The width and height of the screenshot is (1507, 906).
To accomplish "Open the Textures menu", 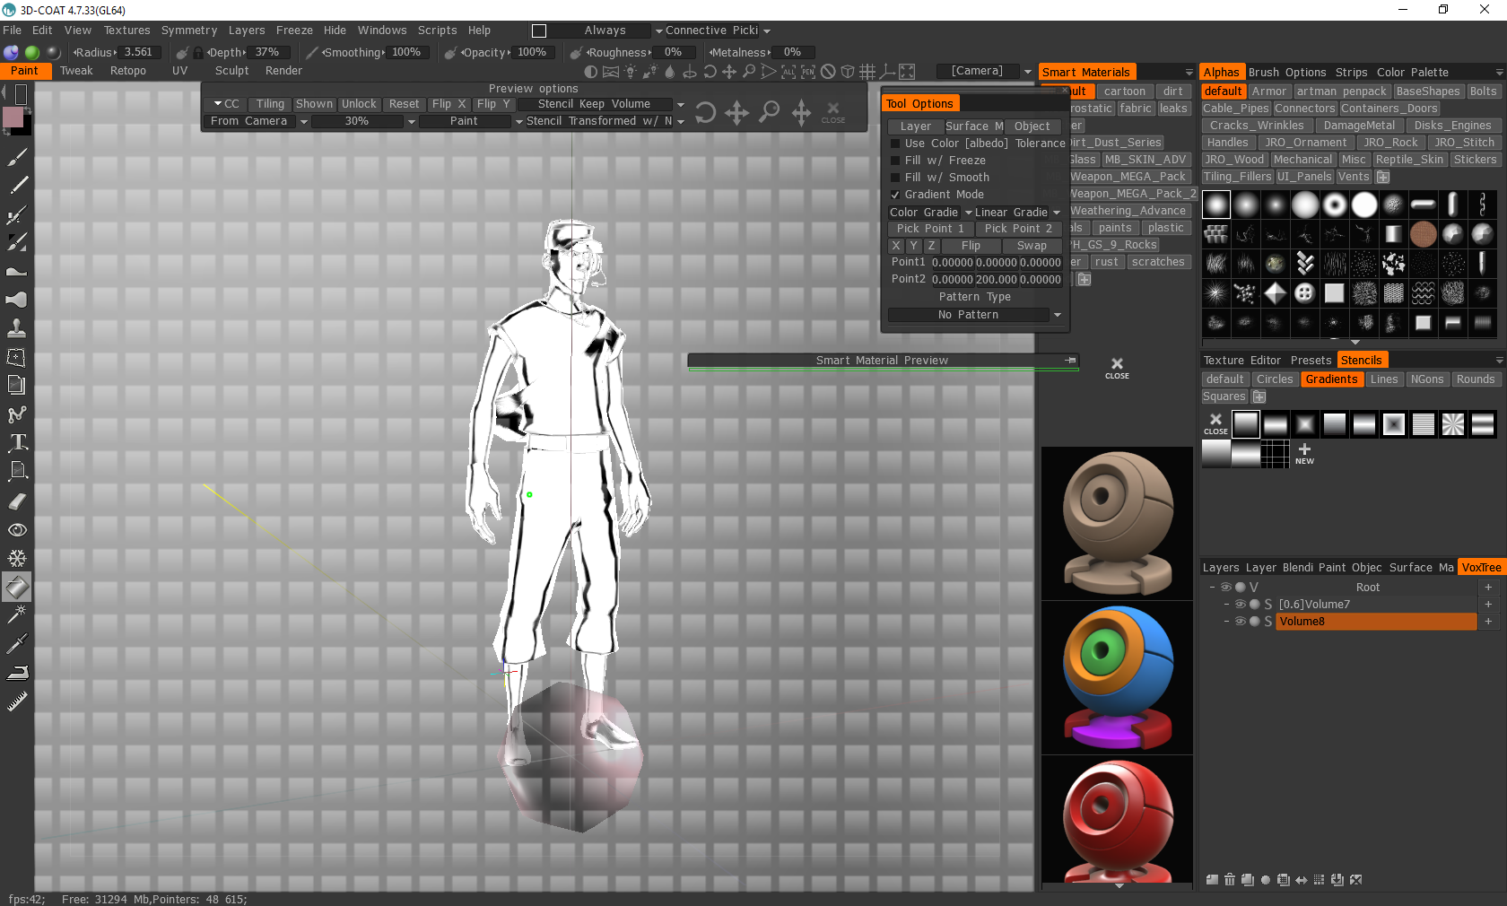I will 126,30.
